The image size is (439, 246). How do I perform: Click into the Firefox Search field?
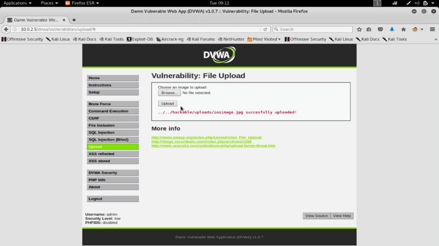coord(313,29)
